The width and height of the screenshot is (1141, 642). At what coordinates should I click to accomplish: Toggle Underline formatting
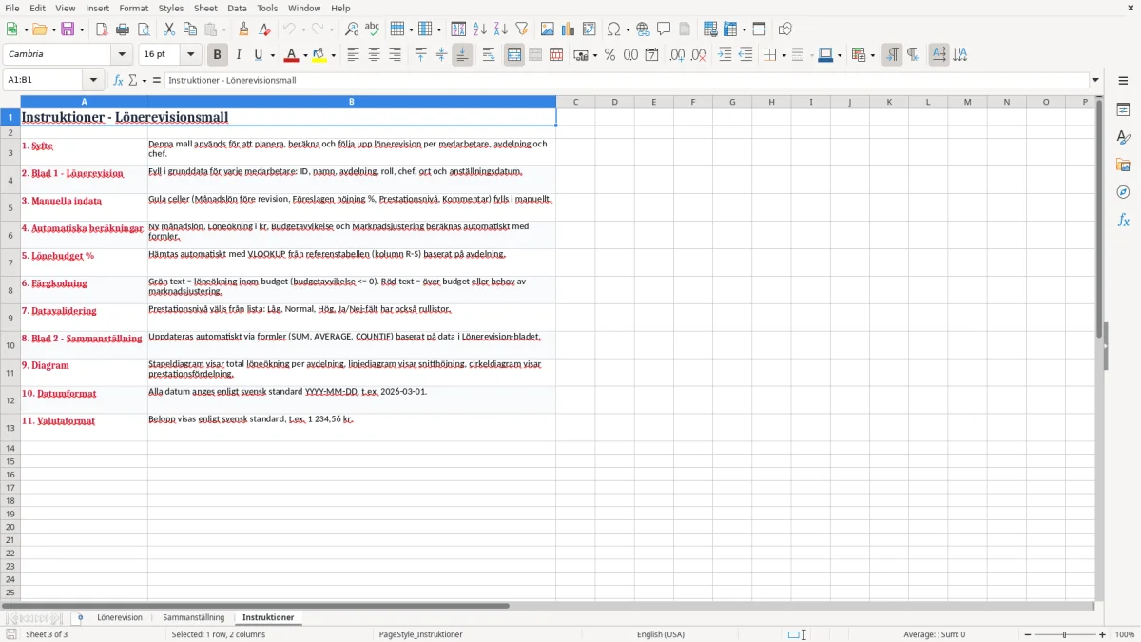[x=258, y=55]
